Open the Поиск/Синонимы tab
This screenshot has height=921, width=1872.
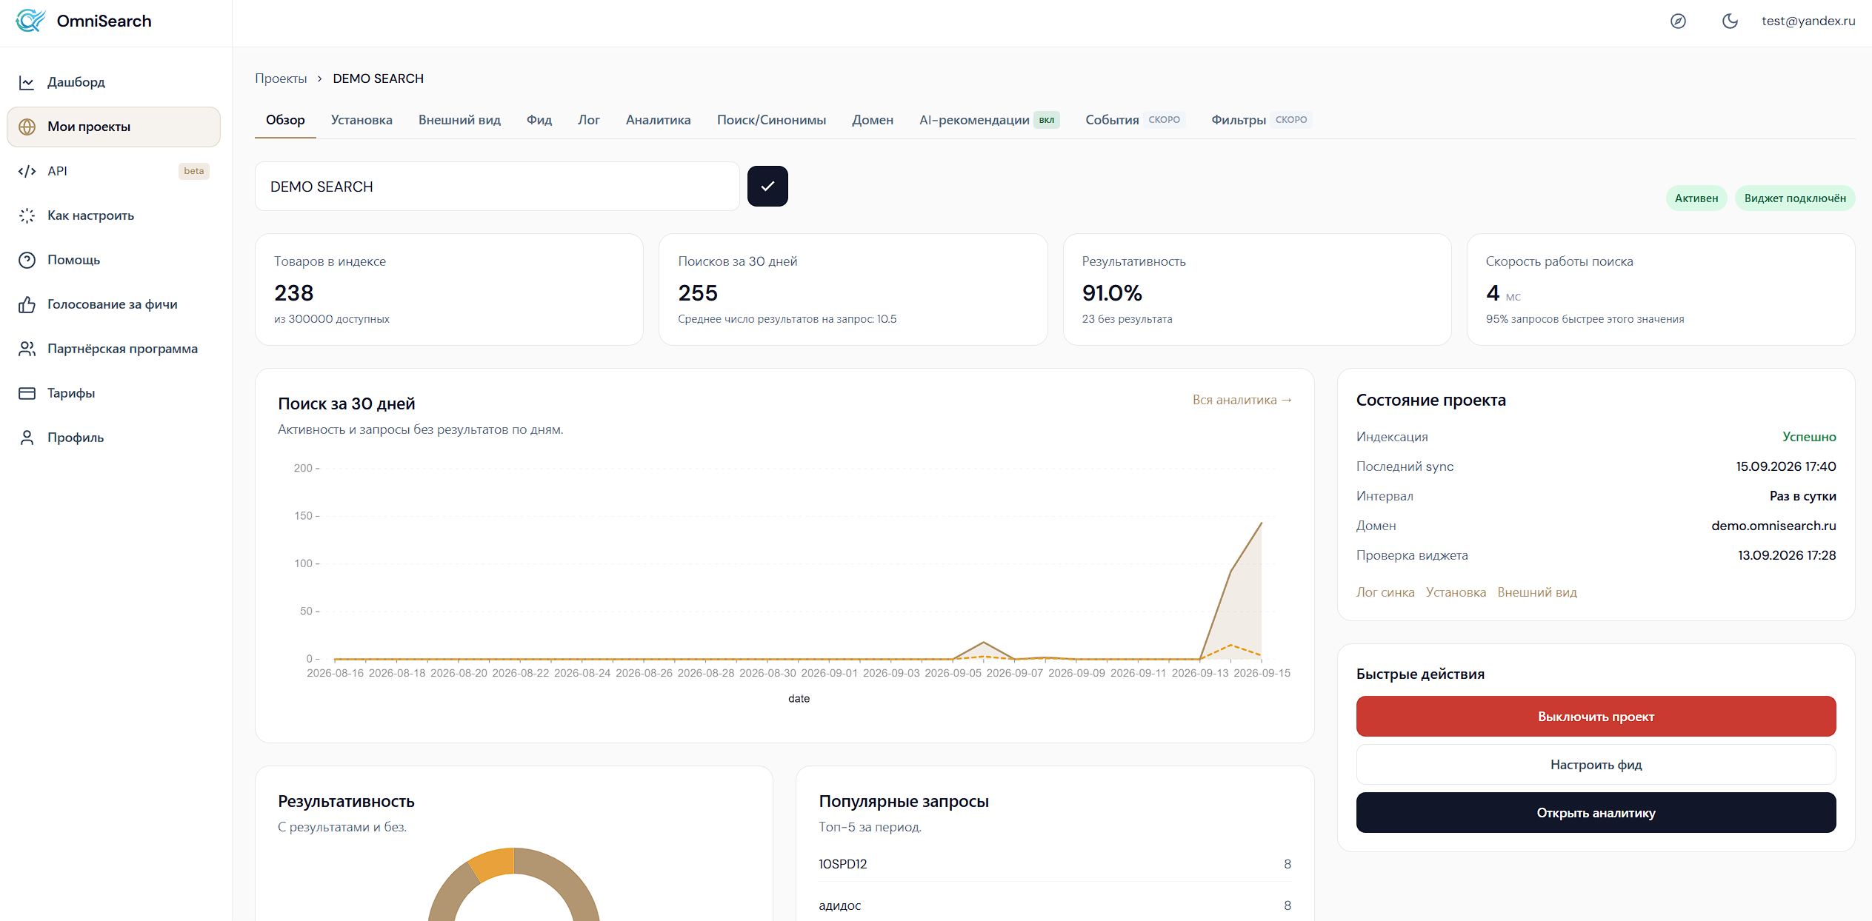pos(771,120)
